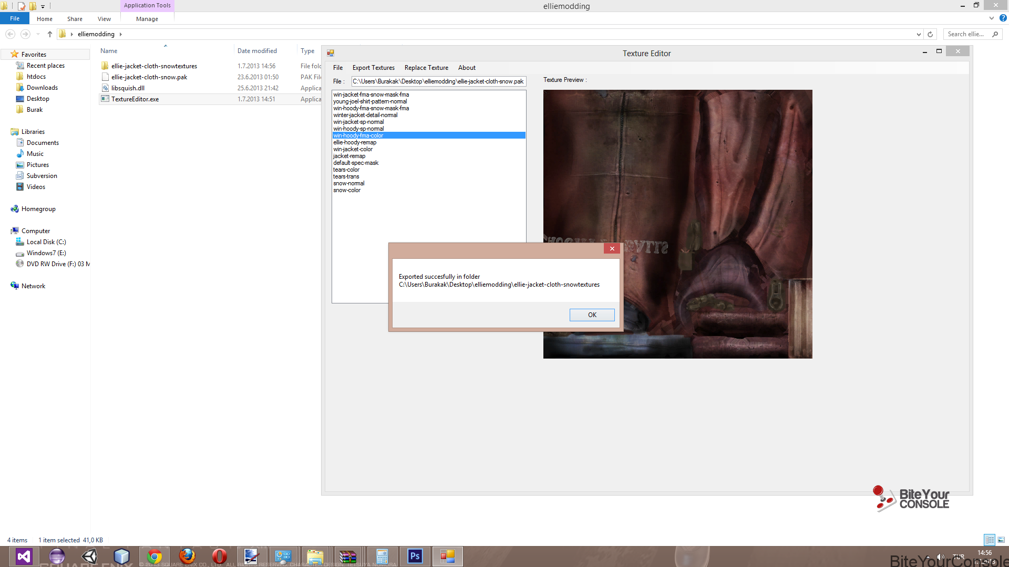This screenshot has width=1009, height=567.
Task: Open the File menu in Texture Editor
Action: [338, 68]
